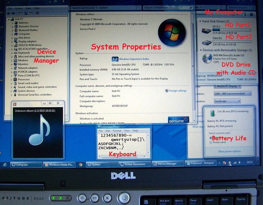
Task: Click the 'ask for genuine Microsoft software' logo
Action: (x=178, y=119)
